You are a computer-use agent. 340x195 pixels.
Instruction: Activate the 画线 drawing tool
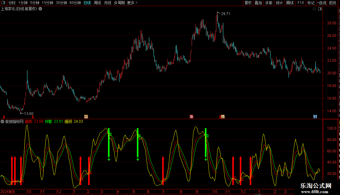click(290, 3)
